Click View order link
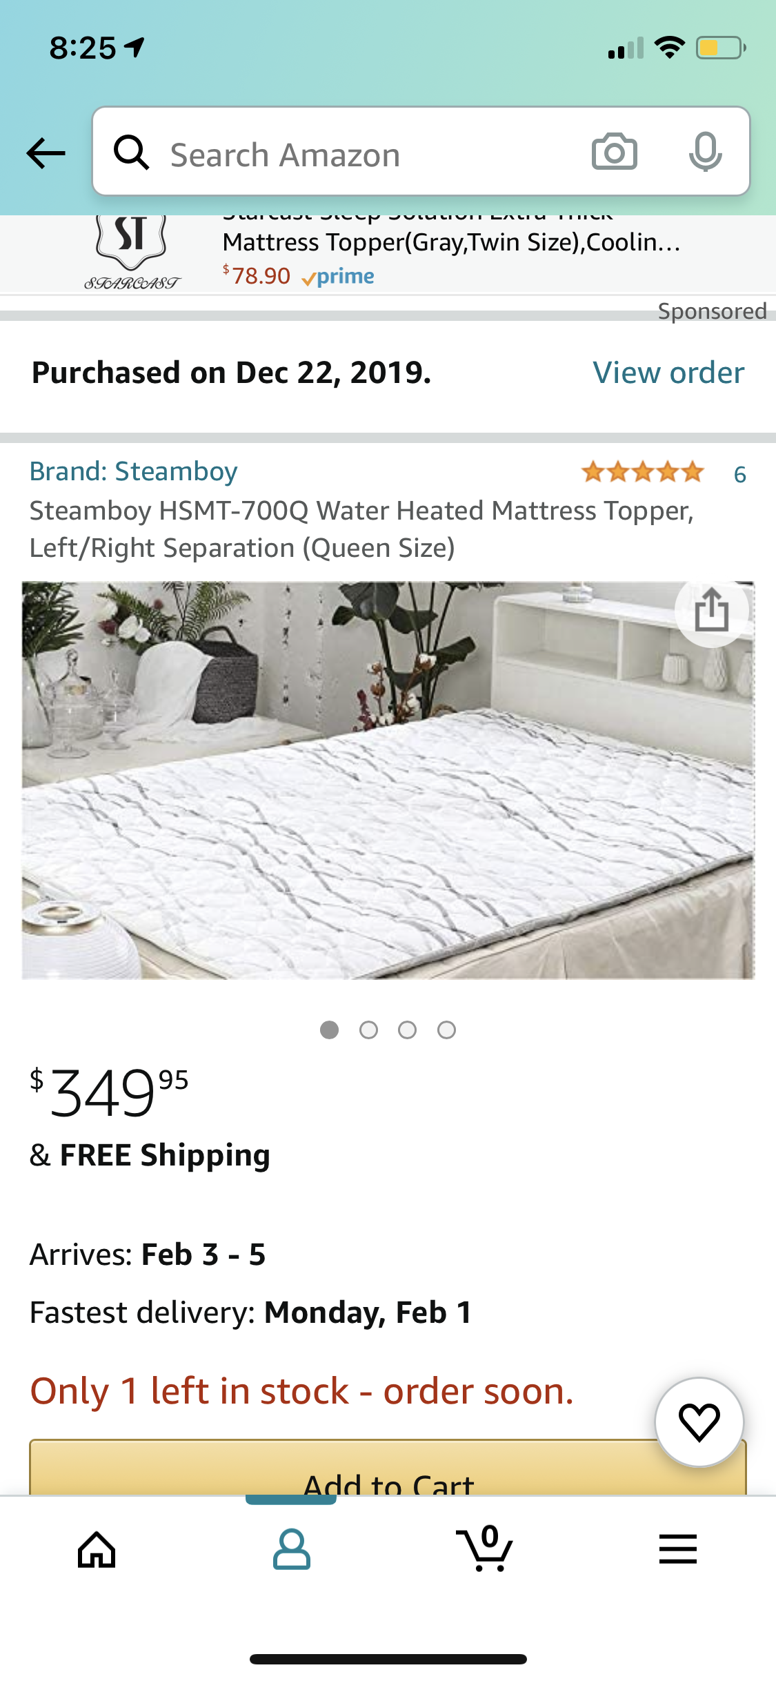Image resolution: width=776 pixels, height=1681 pixels. tap(668, 373)
